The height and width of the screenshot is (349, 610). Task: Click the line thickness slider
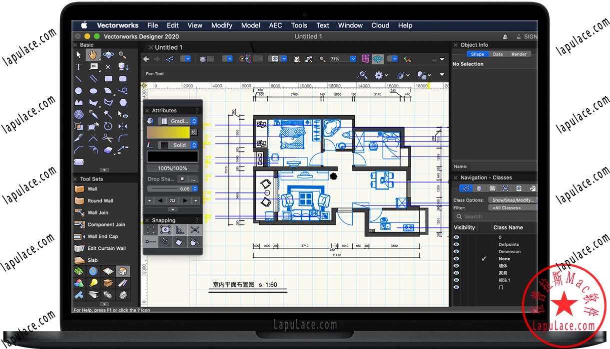coord(169,189)
